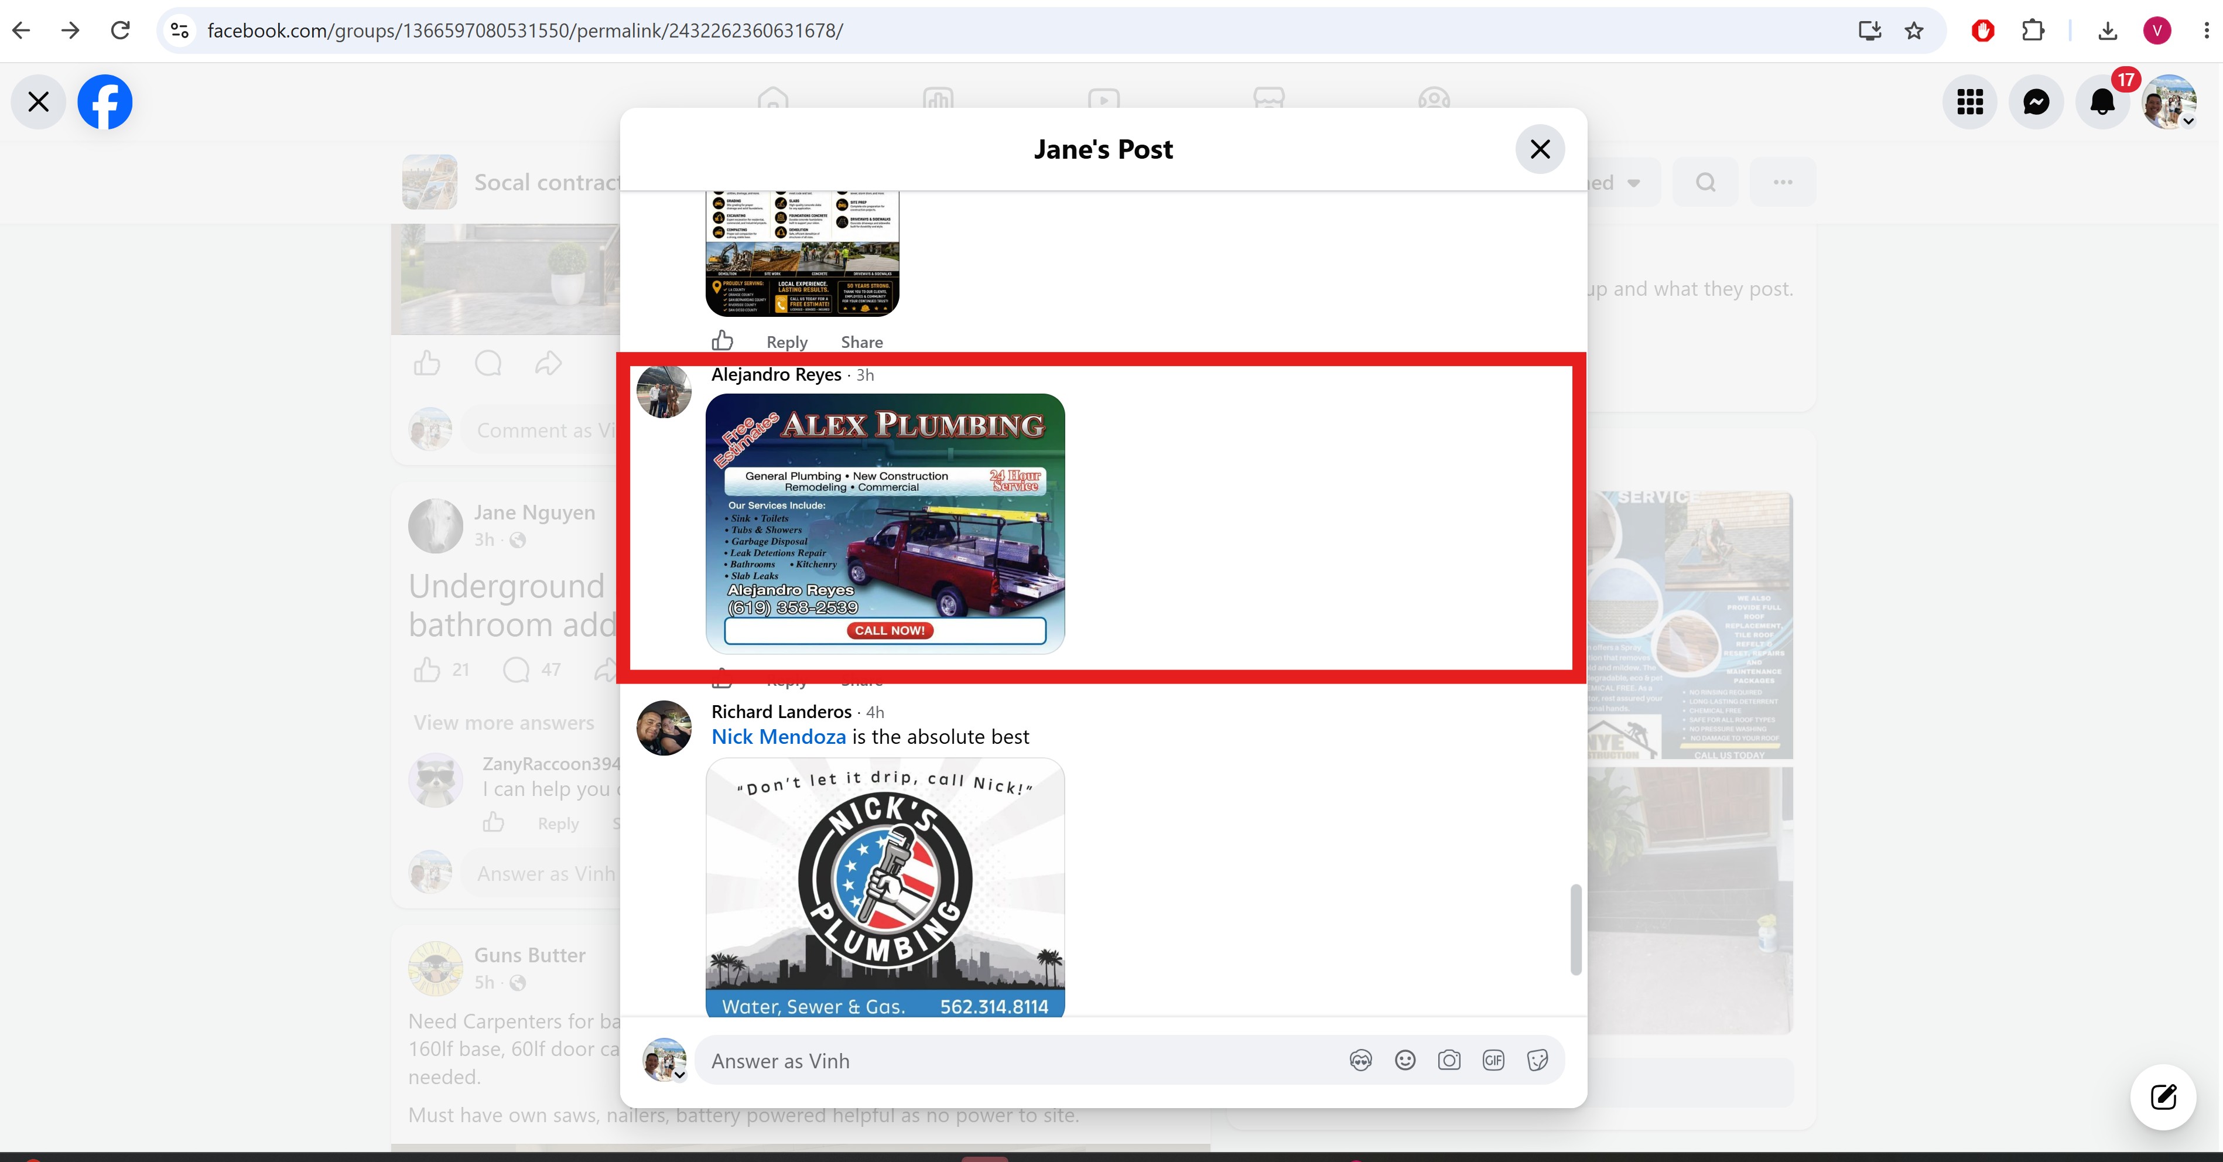Open Richard Landeros's profile name link
This screenshot has height=1162, width=2223.
[x=782, y=712]
